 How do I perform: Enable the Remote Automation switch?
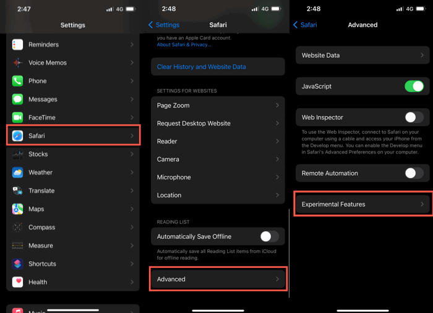[x=414, y=173]
